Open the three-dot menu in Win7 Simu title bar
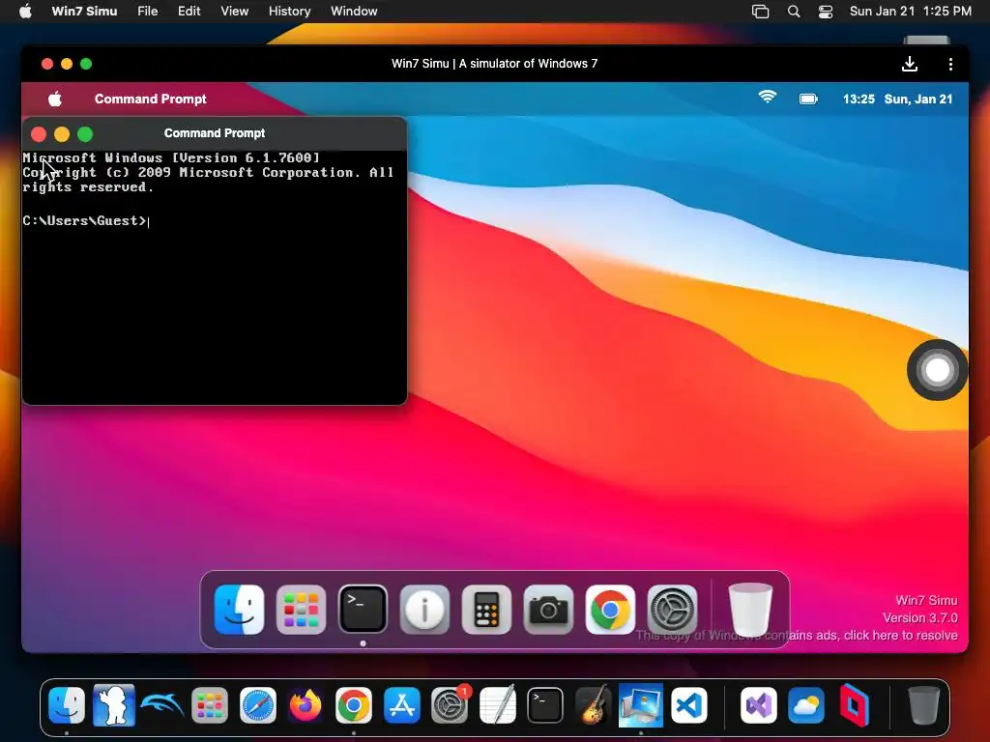 [x=950, y=64]
